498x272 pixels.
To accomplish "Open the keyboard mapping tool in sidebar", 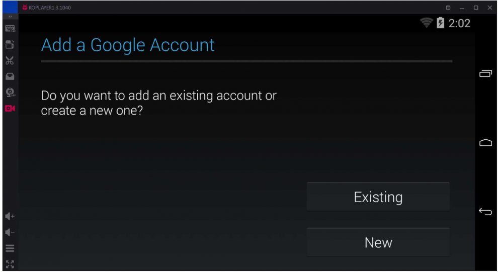I will [x=10, y=29].
